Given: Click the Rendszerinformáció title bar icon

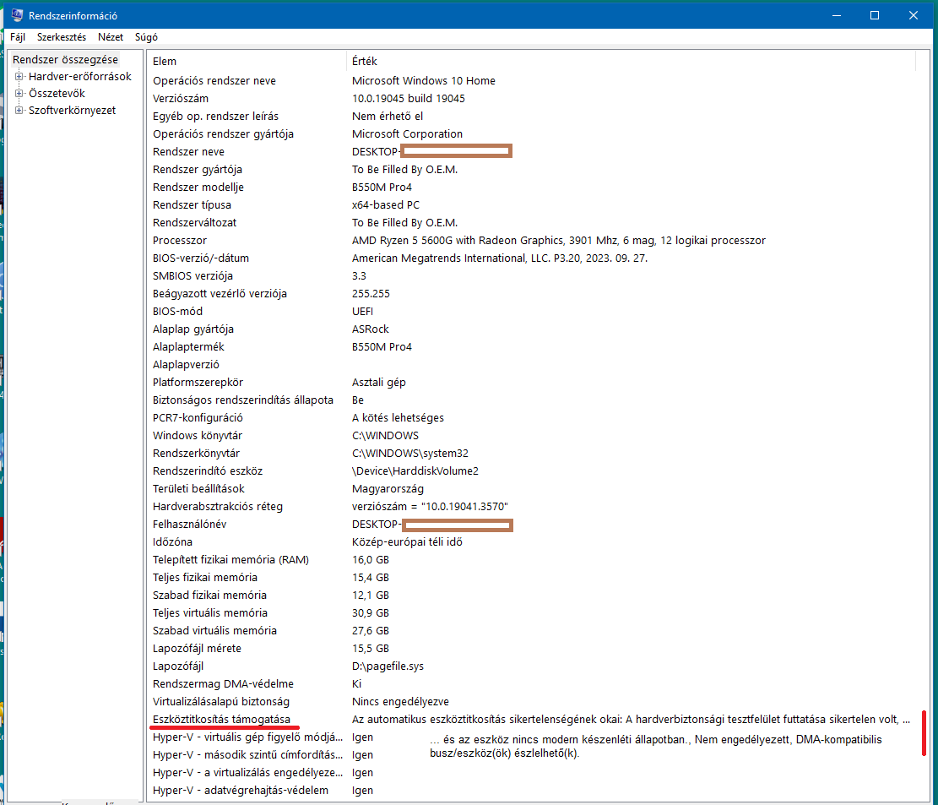Looking at the screenshot, I should [x=18, y=15].
